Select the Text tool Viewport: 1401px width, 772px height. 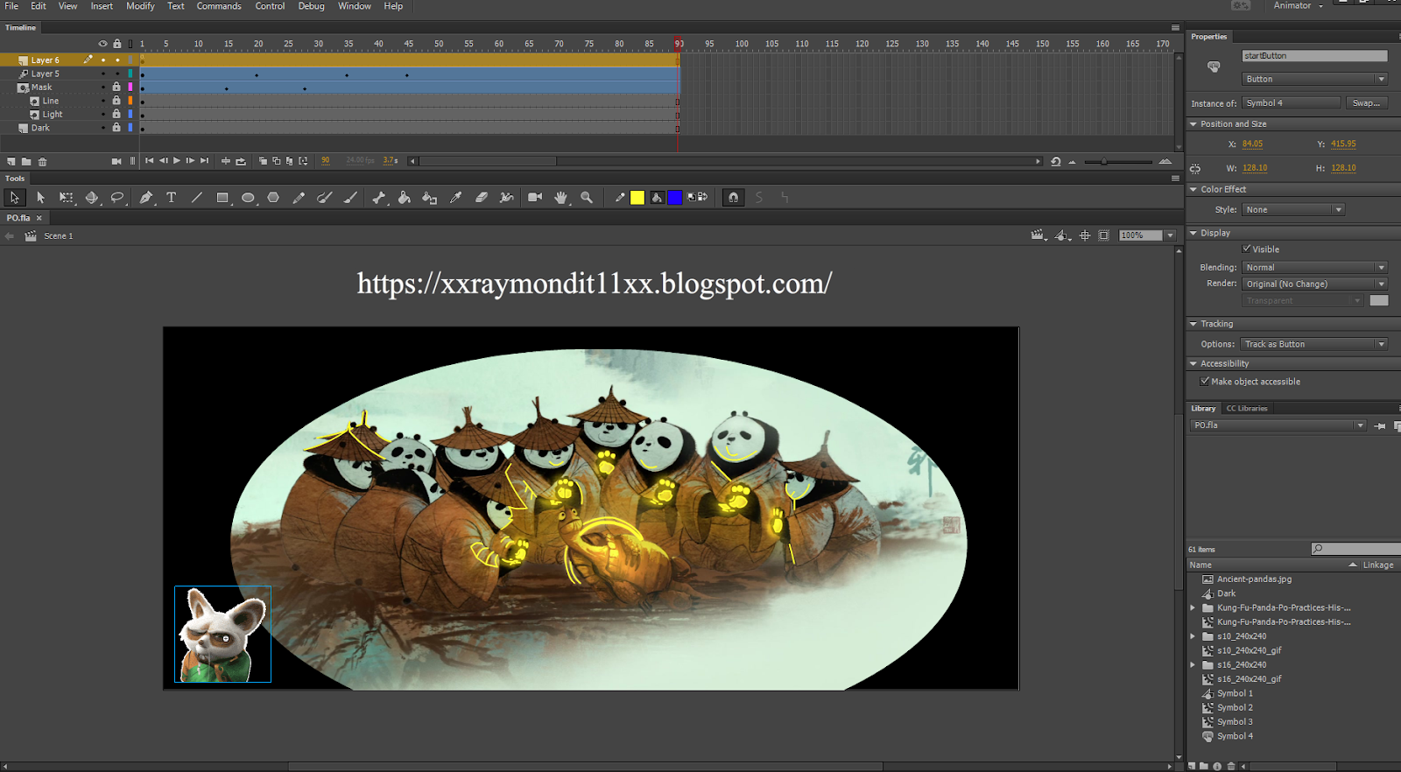172,198
